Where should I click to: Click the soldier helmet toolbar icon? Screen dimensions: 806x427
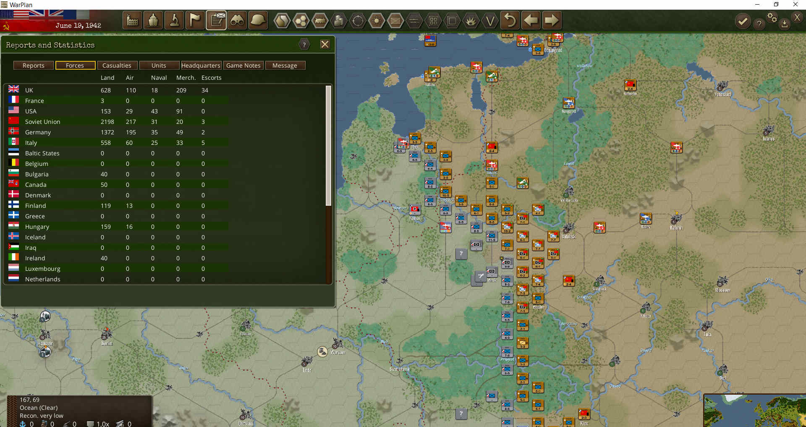pos(258,20)
